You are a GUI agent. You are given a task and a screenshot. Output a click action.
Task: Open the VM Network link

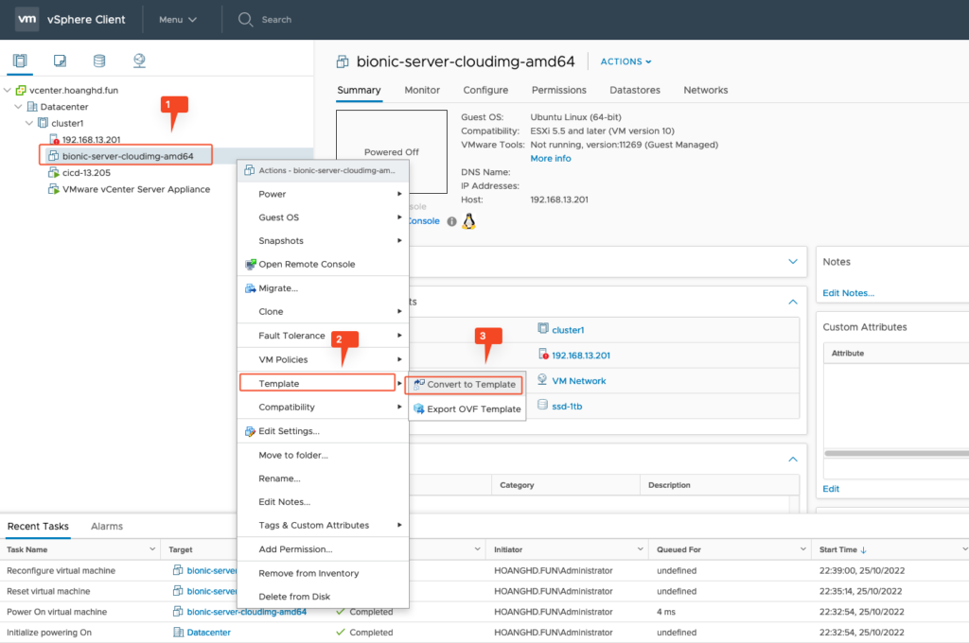click(x=578, y=381)
